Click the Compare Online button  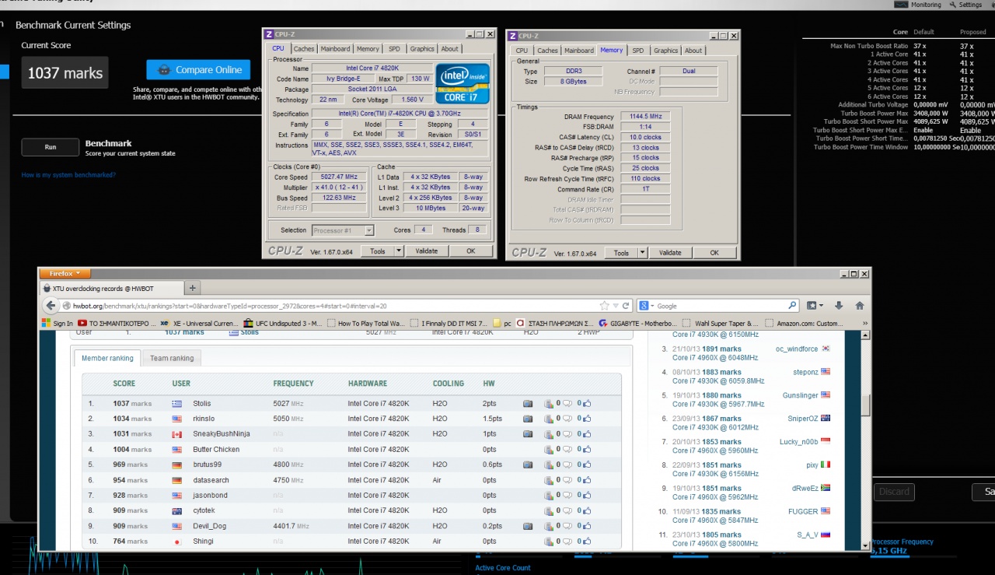198,70
